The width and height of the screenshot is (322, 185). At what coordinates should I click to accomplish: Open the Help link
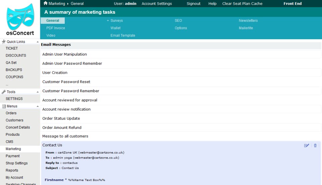pyautogui.click(x=212, y=3)
